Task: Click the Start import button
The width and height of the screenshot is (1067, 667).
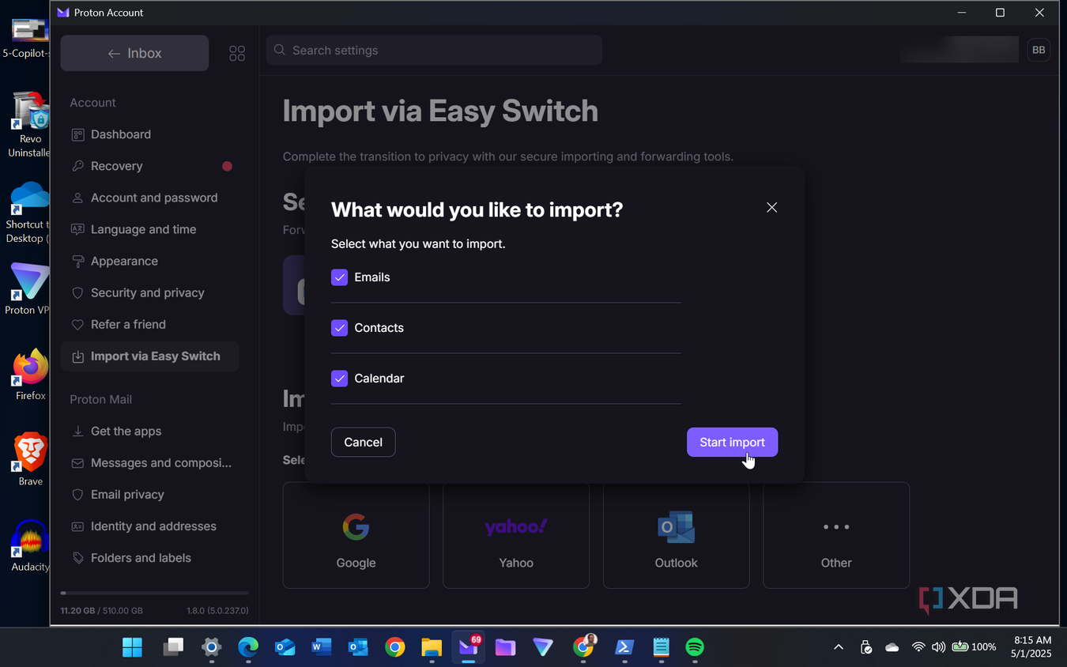Action: 732,442
